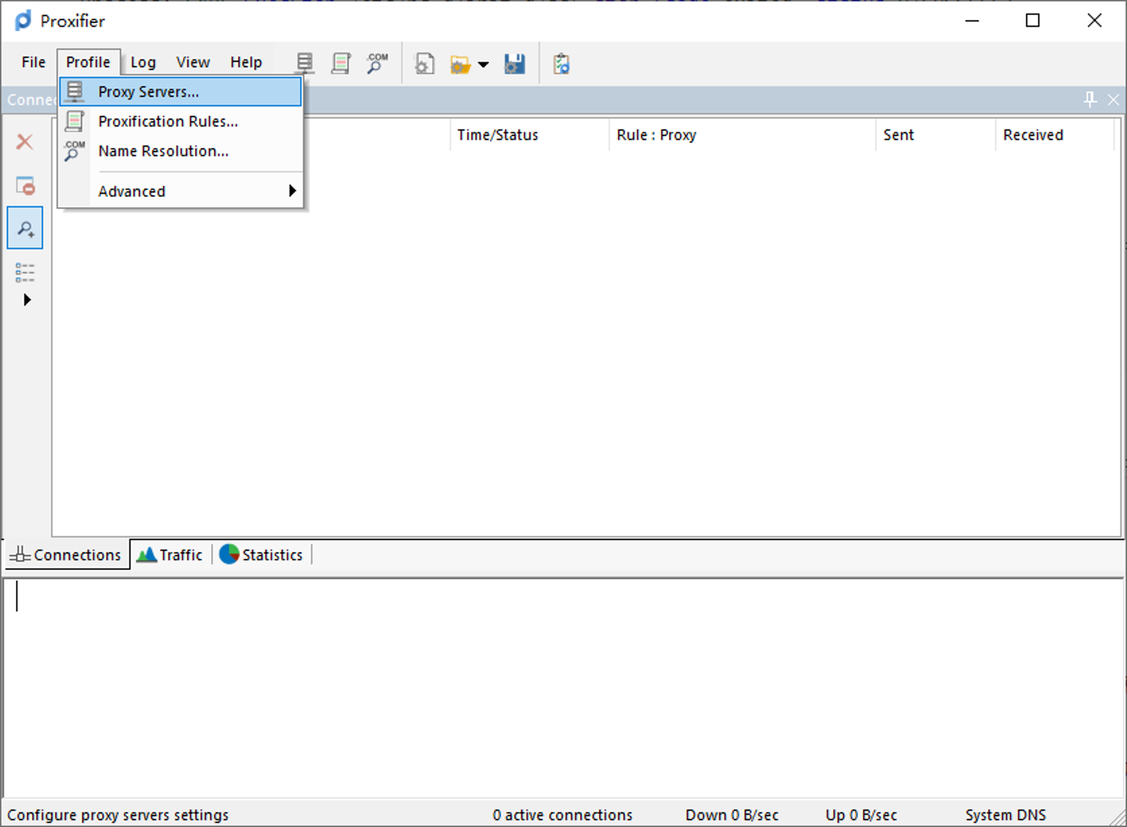Click the list view sidebar icon

point(25,272)
